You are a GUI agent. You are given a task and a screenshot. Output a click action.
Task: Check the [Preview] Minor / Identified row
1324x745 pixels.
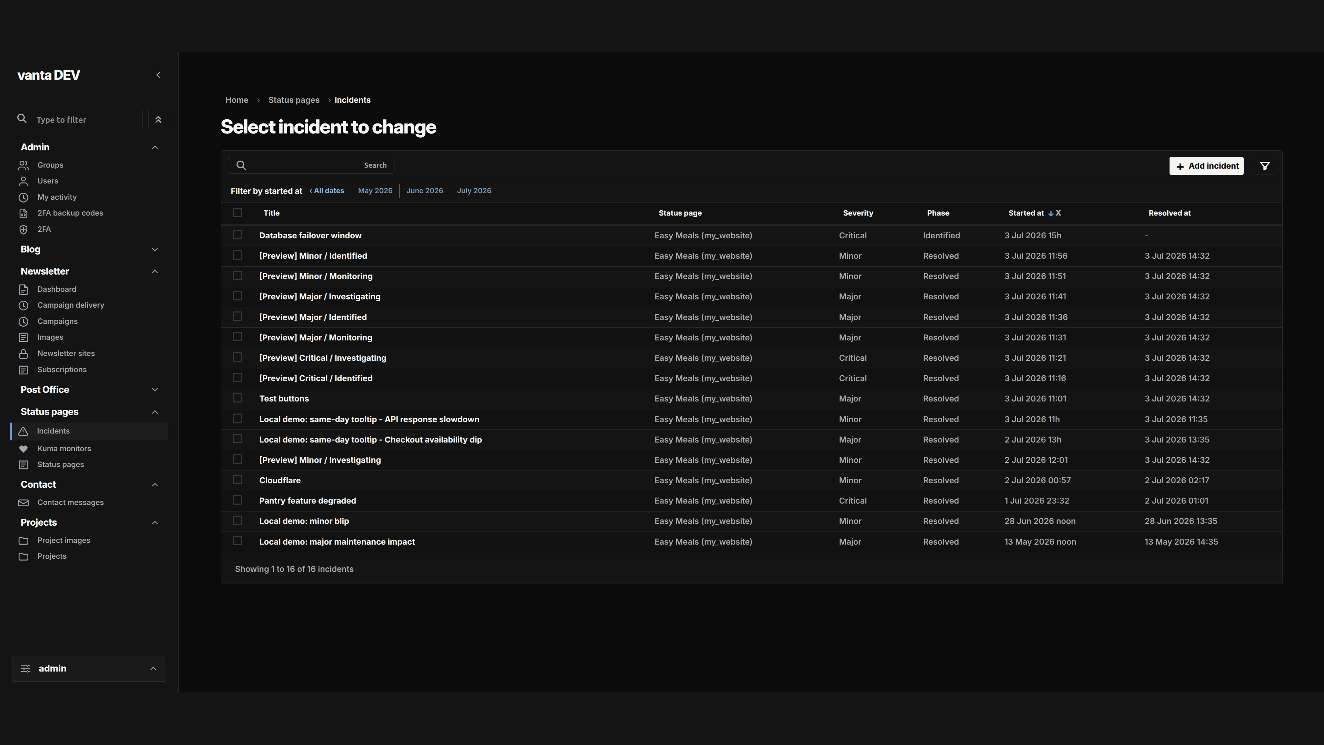coord(238,255)
